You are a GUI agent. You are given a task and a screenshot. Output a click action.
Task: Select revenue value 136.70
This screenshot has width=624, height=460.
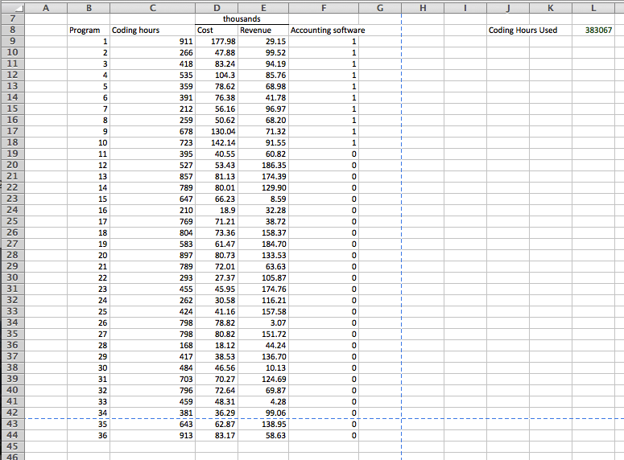263,356
